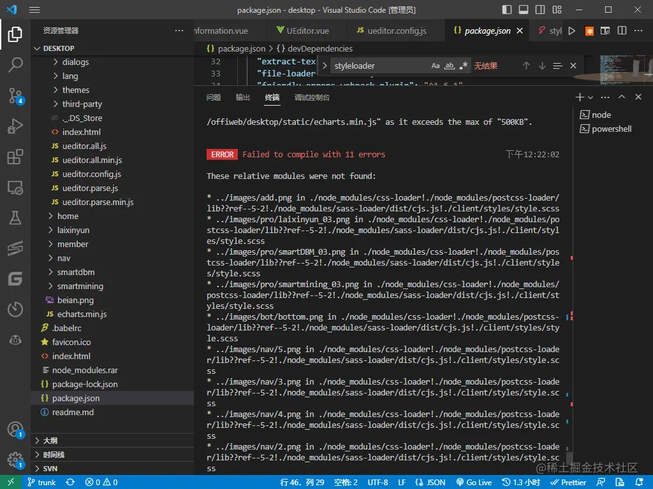
Task: Expand the SVN section in sidebar
Action: 50,469
